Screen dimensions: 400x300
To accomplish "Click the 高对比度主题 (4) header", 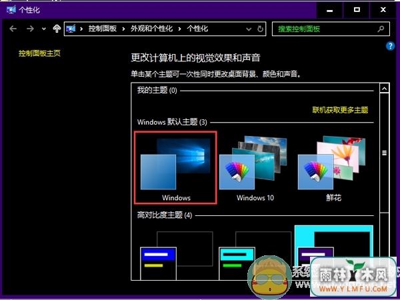I will tap(164, 215).
